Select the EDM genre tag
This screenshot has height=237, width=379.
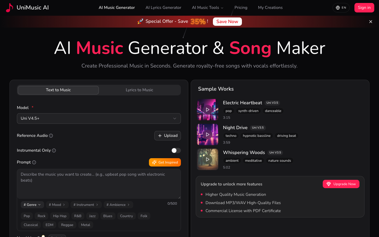(x=49, y=225)
